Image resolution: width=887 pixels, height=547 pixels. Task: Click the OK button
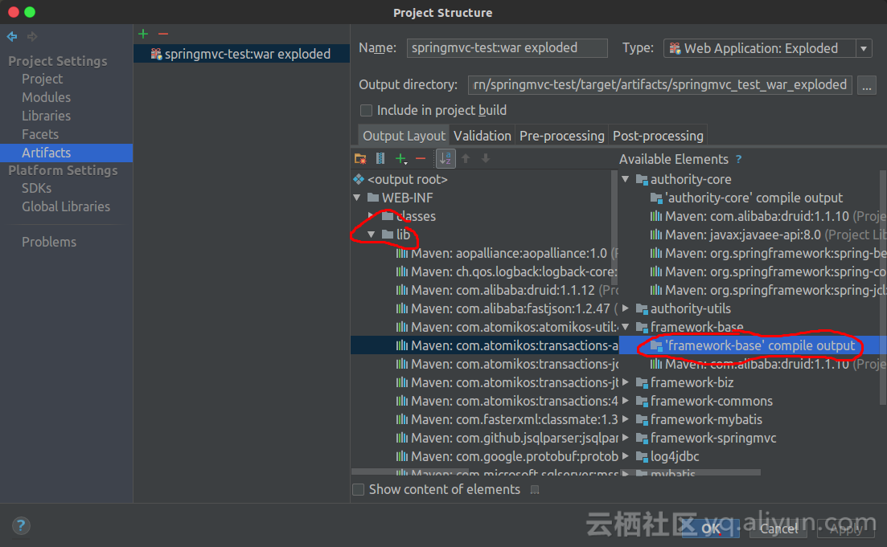711,529
